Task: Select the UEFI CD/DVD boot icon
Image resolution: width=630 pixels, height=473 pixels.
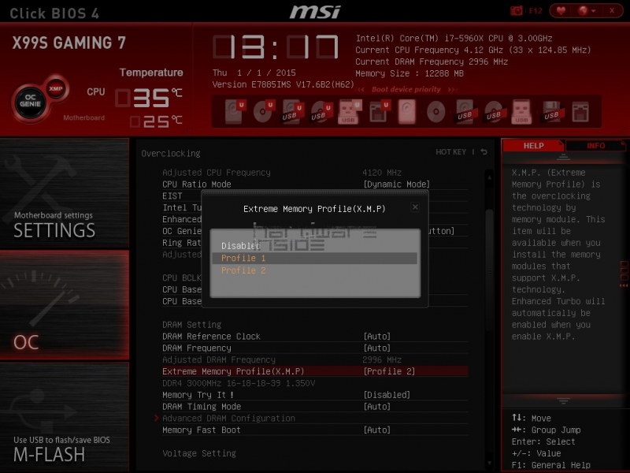Action: pos(264,111)
